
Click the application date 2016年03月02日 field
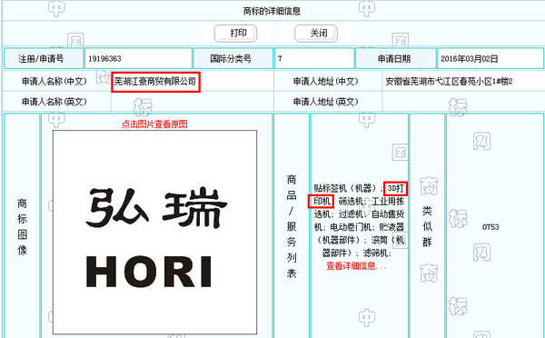pyautogui.click(x=490, y=58)
